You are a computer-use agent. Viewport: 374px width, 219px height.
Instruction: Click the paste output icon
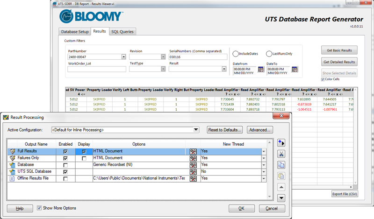pyautogui.click(x=281, y=176)
